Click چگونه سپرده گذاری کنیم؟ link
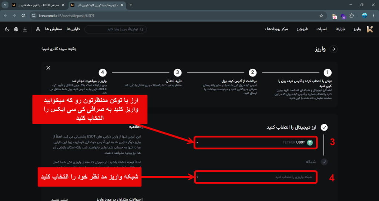Screen dimensions: 379x201 tap(59, 49)
